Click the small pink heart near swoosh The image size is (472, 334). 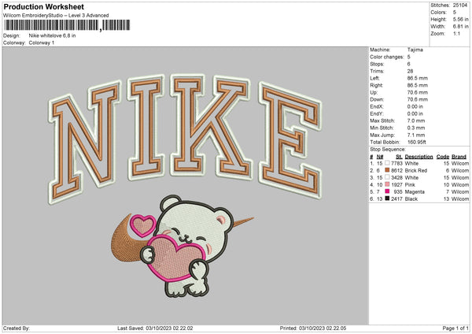[143, 225]
